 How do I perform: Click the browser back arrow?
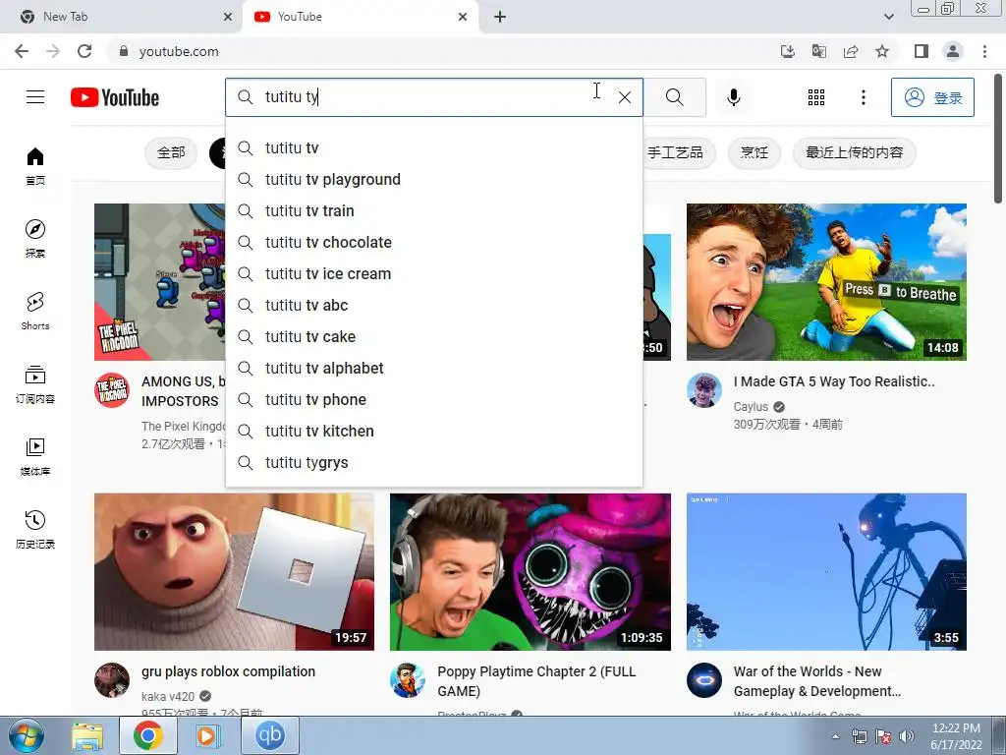pos(22,51)
